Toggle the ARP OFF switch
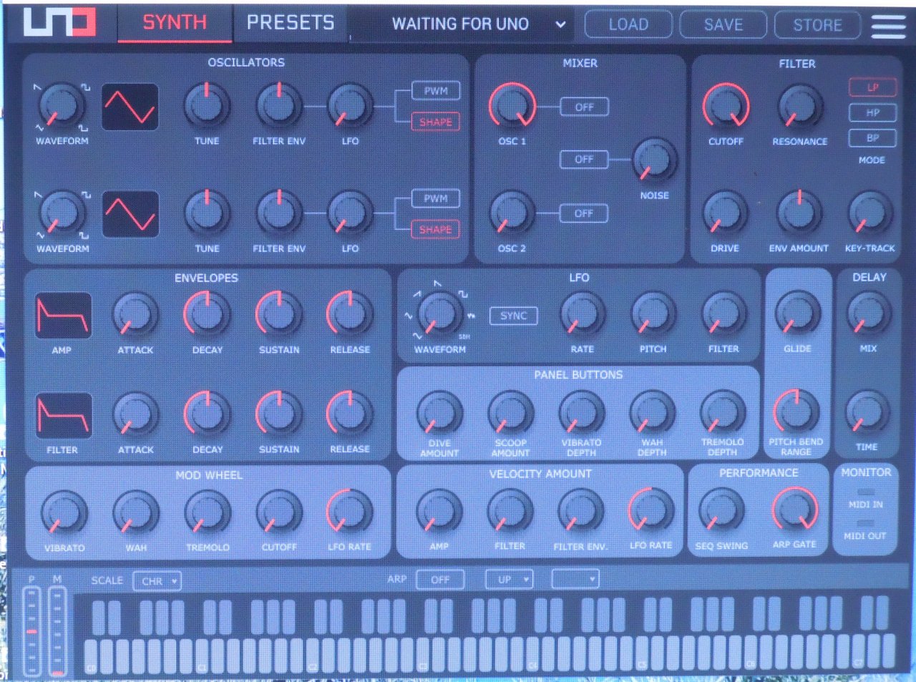Image resolution: width=916 pixels, height=682 pixels. tap(440, 580)
